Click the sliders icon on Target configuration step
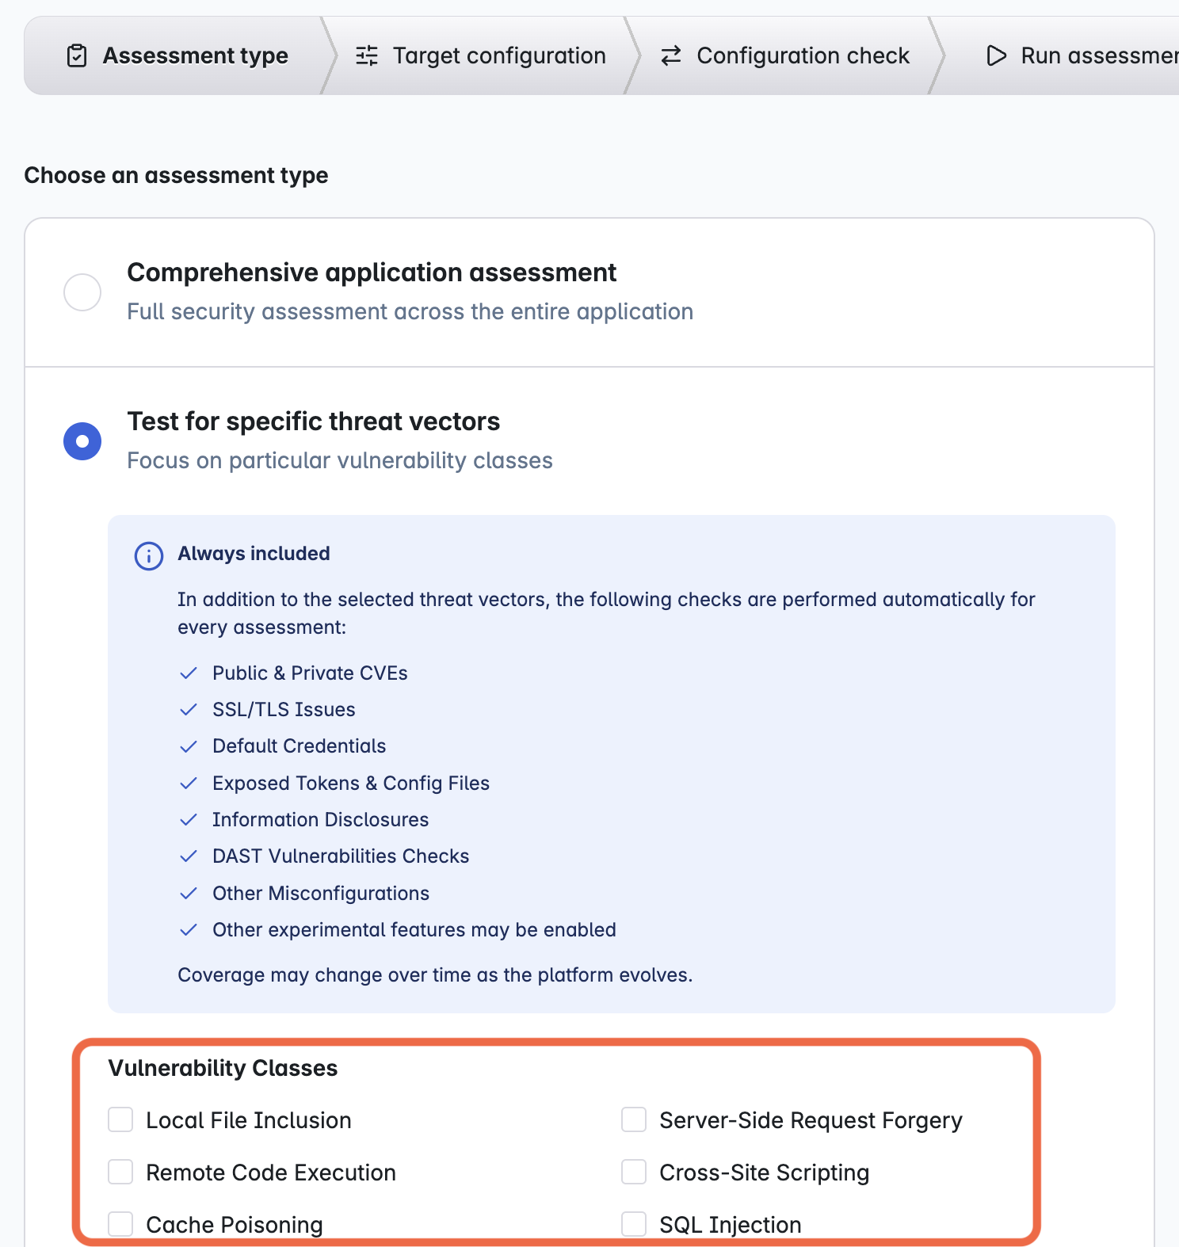Image resolution: width=1179 pixels, height=1247 pixels. 366,55
